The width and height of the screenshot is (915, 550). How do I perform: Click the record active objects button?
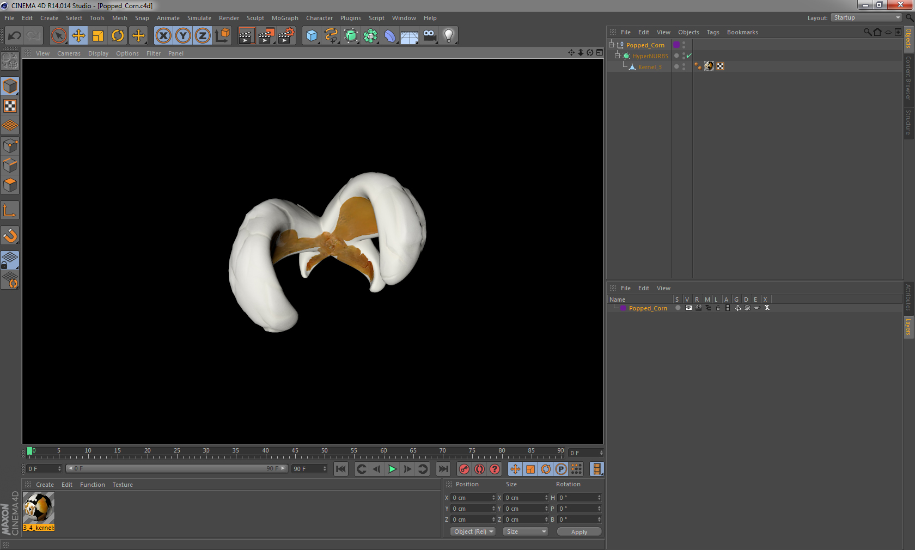point(464,469)
